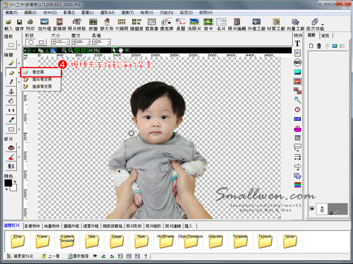Open the 桌曆 desk calendar tool

tap(180, 25)
